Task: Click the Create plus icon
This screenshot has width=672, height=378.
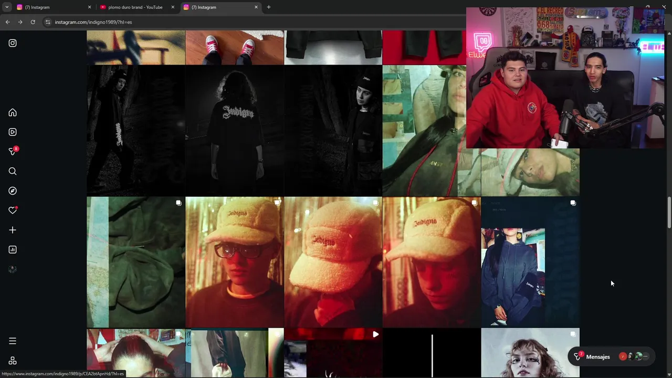Action: tap(13, 230)
